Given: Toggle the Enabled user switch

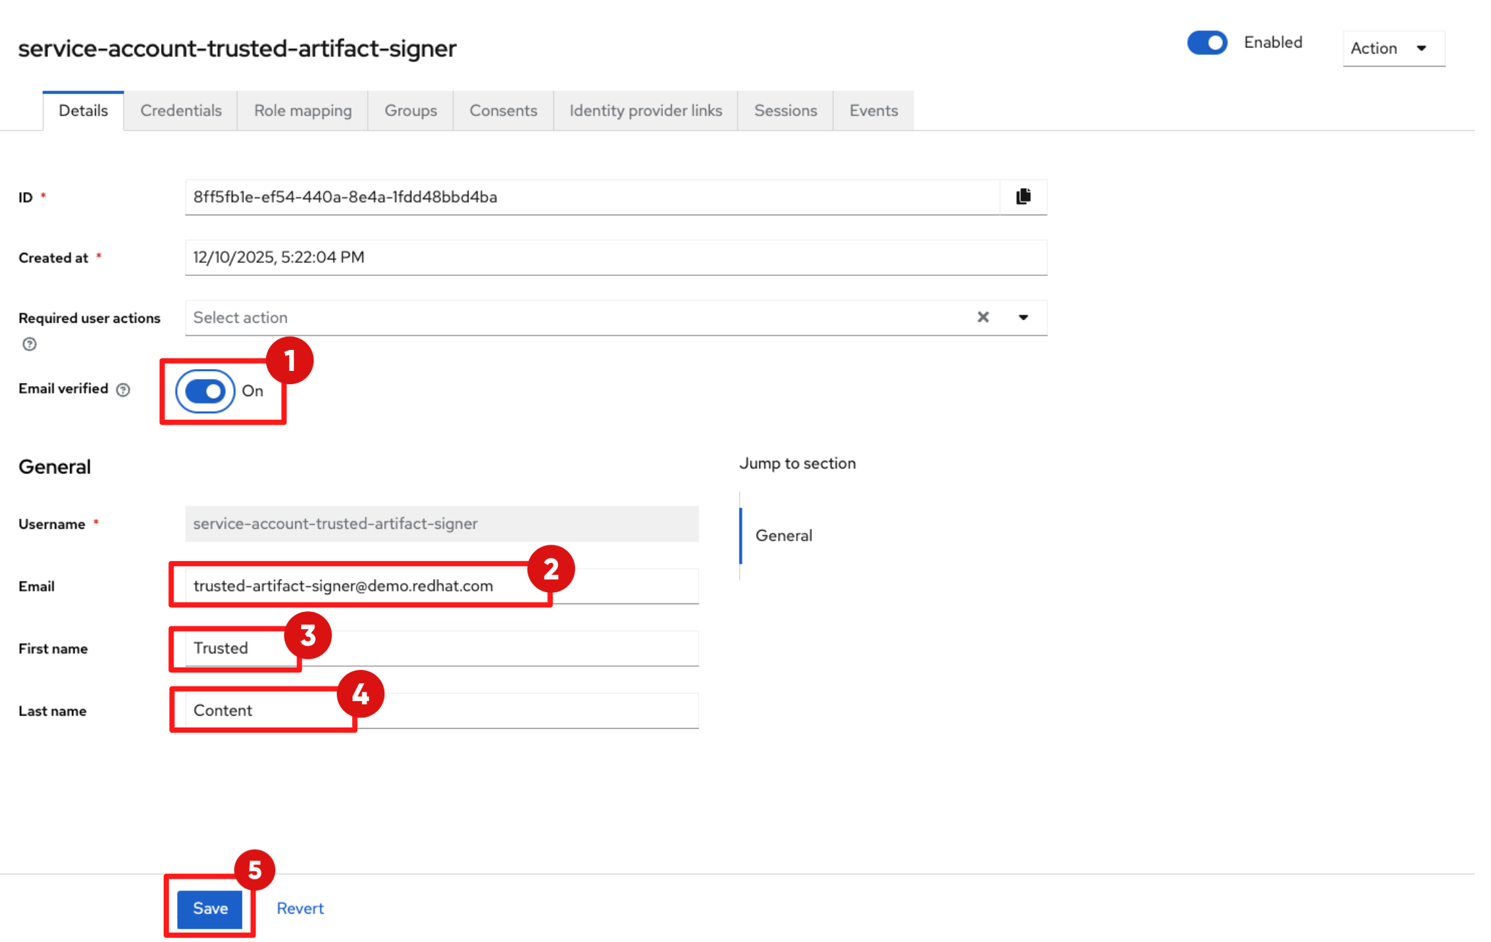Looking at the screenshot, I should (1206, 43).
